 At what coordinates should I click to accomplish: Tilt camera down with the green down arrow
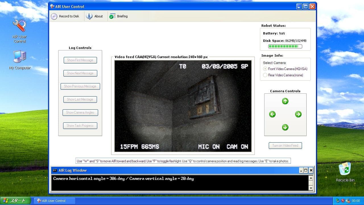point(285,127)
